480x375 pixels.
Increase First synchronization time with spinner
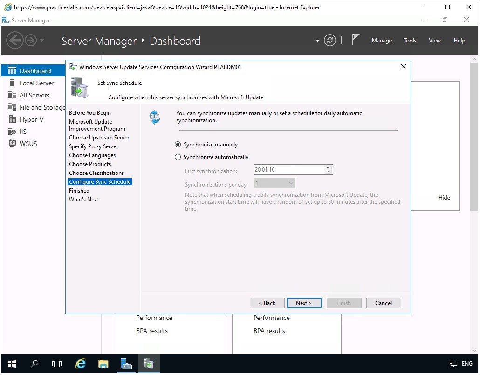329,167
